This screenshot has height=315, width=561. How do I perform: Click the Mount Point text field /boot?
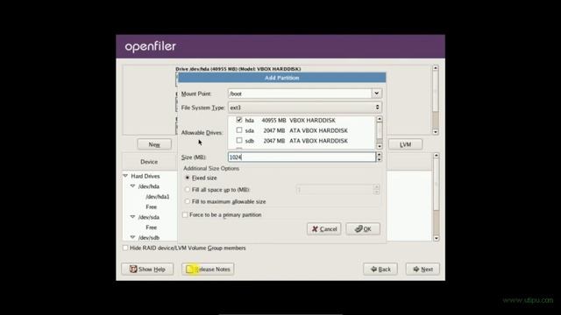[x=300, y=94]
